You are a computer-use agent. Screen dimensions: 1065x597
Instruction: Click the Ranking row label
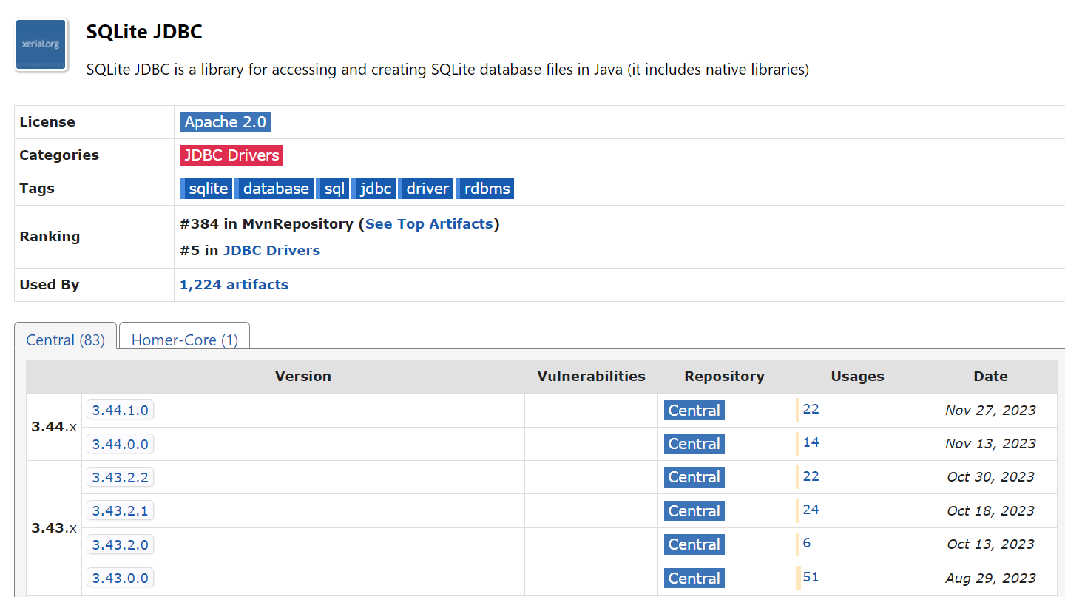[x=50, y=237]
